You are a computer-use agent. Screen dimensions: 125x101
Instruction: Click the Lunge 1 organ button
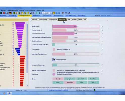click(x=58, y=83)
